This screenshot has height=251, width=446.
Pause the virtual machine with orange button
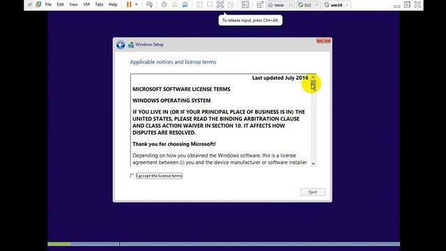coord(129,5)
